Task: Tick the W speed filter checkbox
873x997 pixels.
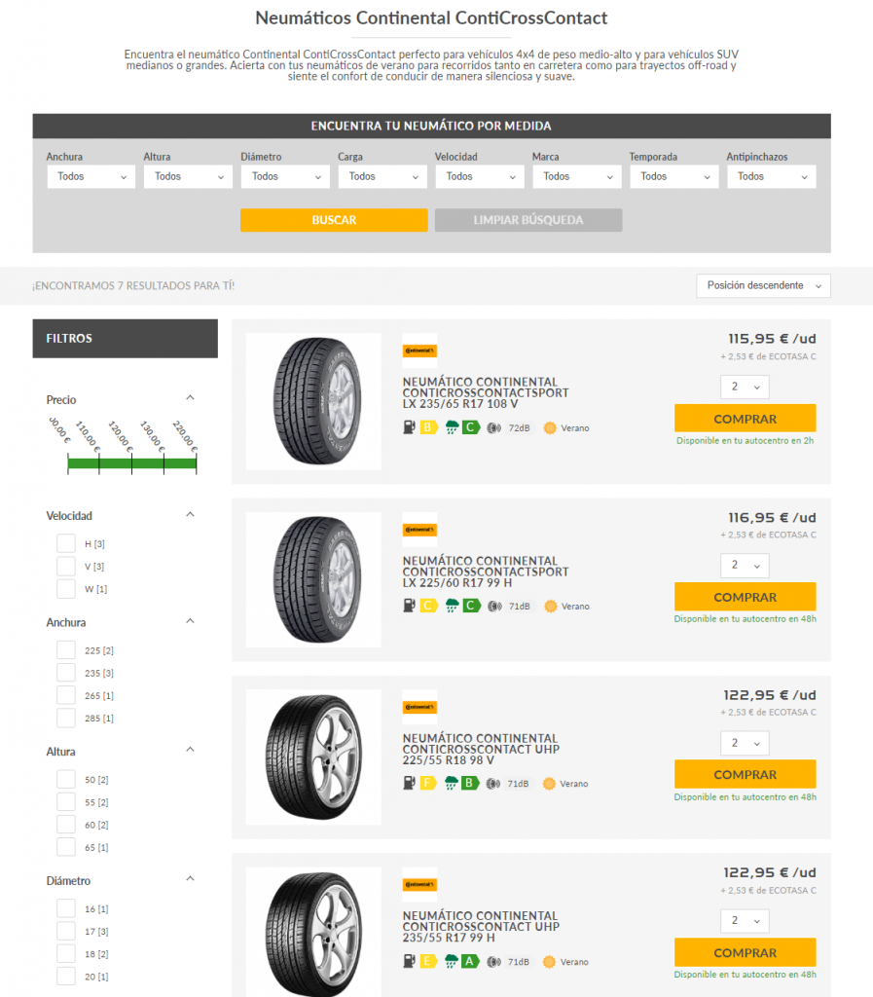Action: 66,588
